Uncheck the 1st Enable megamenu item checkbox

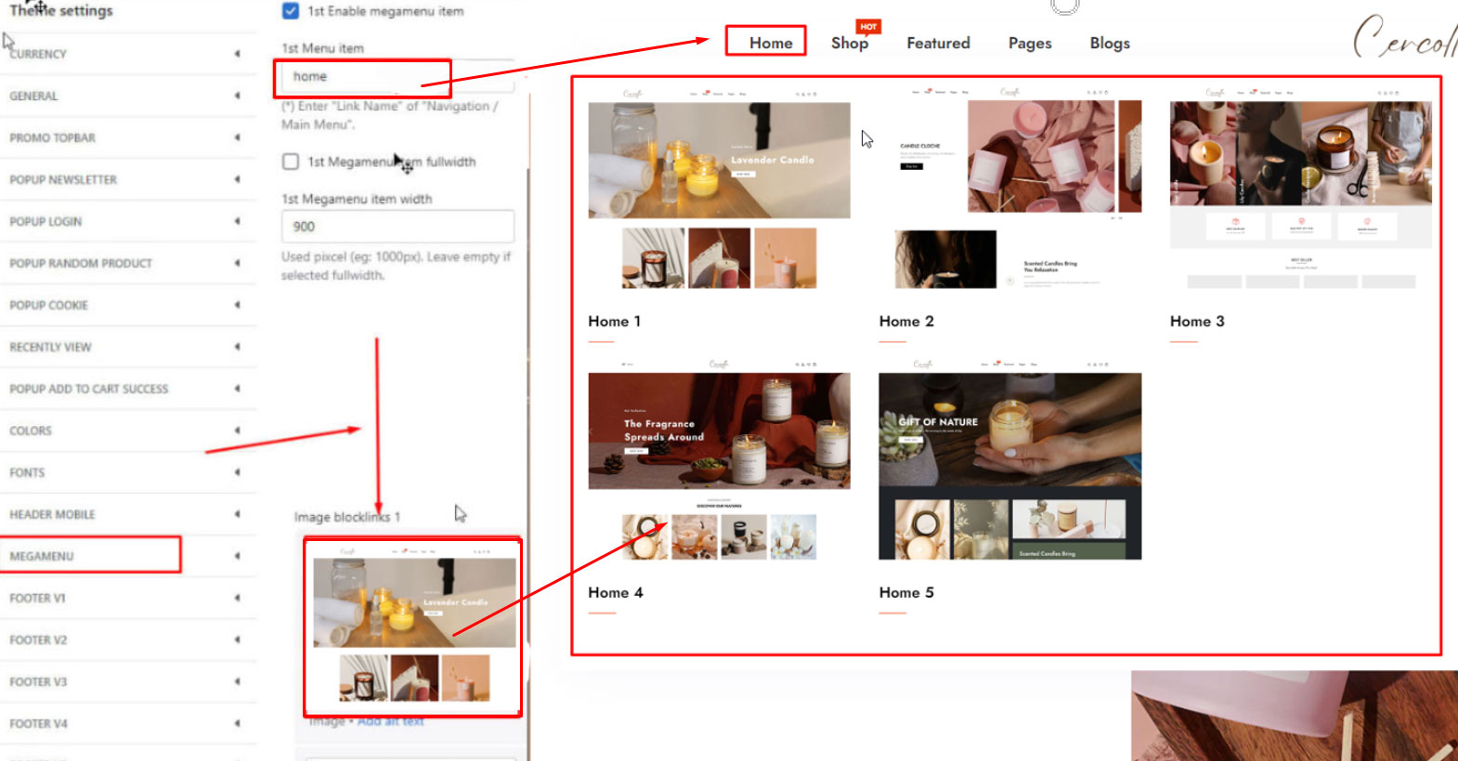point(291,11)
